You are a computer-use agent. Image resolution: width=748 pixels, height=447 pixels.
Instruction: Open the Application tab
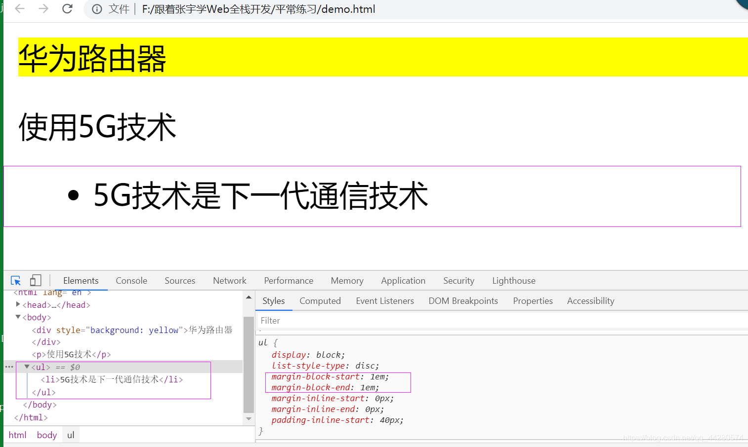(x=403, y=280)
